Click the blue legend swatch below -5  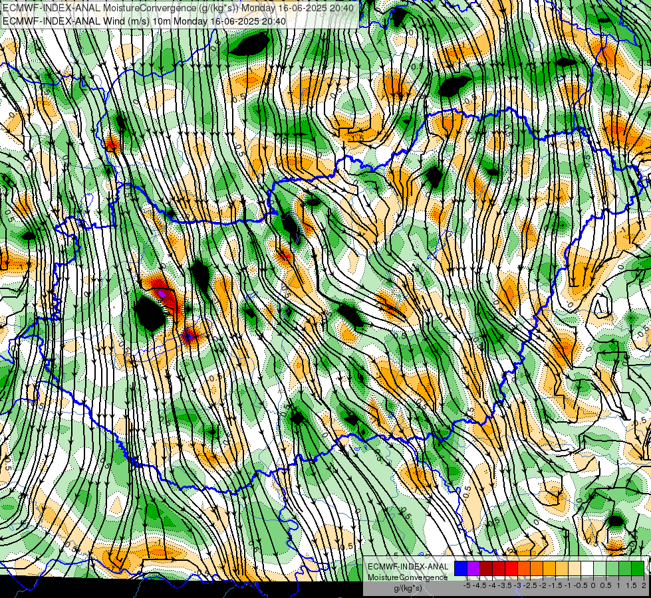click(x=461, y=569)
